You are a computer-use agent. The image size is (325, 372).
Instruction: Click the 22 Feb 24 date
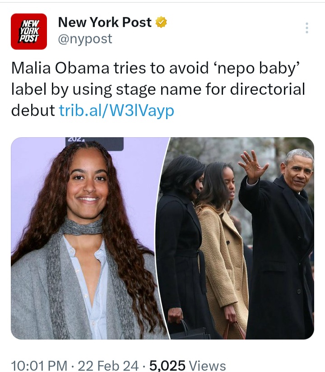pos(108,365)
